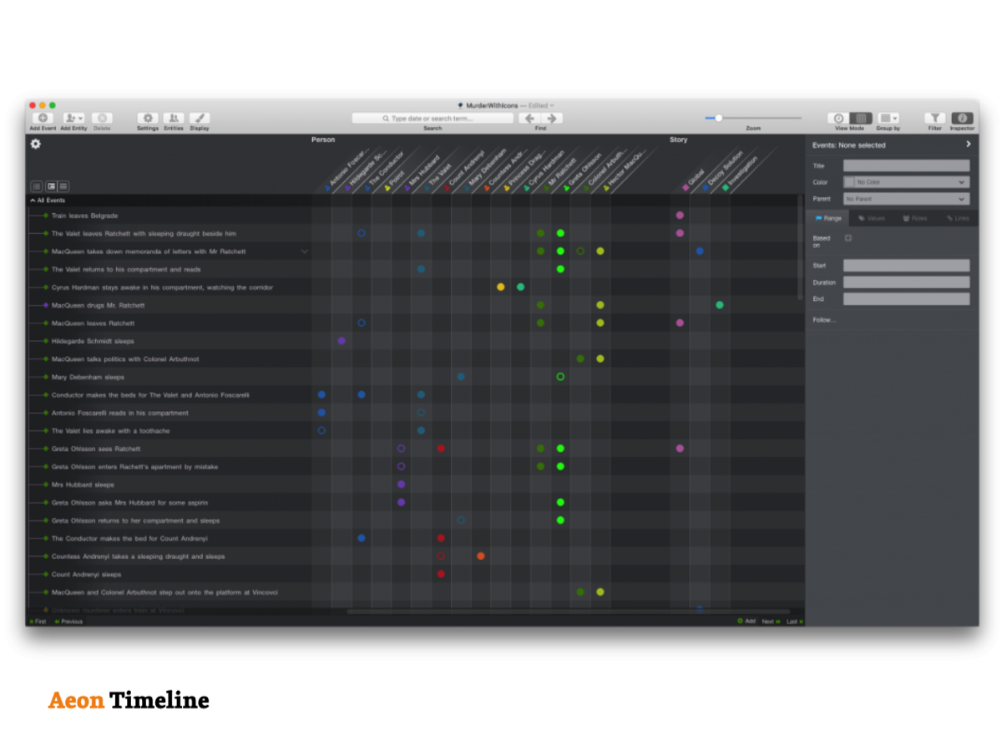Collapse the All Events group

(x=33, y=201)
